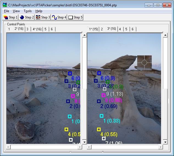
Task: Select tab 3* (16) in right pane
Action: pos(111,29)
